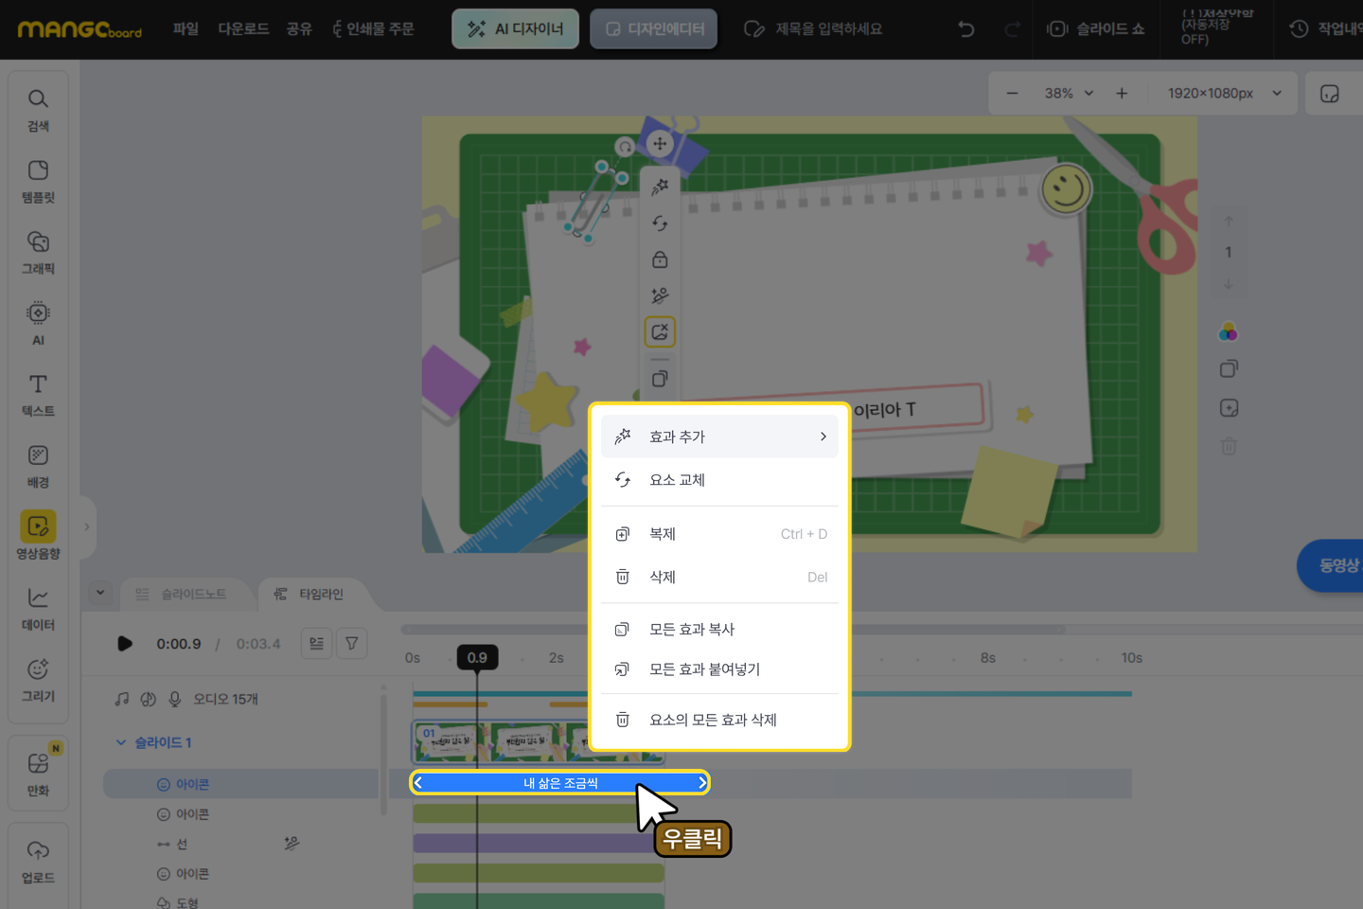Open the 파일 menu
This screenshot has height=909, width=1363.
pos(186,29)
